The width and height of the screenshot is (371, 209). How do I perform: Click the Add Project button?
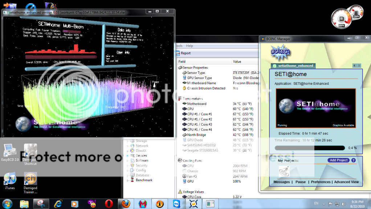[338, 160]
